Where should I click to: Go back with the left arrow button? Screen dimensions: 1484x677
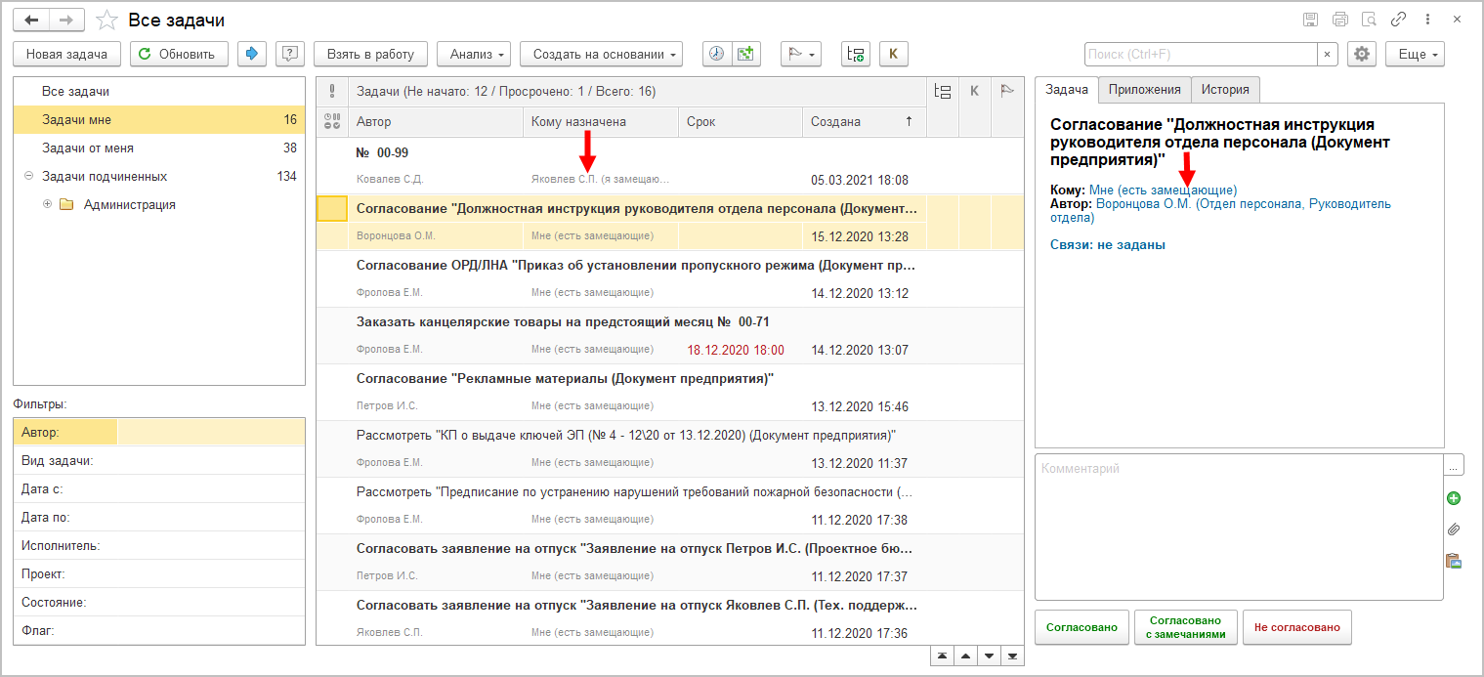pos(32,20)
